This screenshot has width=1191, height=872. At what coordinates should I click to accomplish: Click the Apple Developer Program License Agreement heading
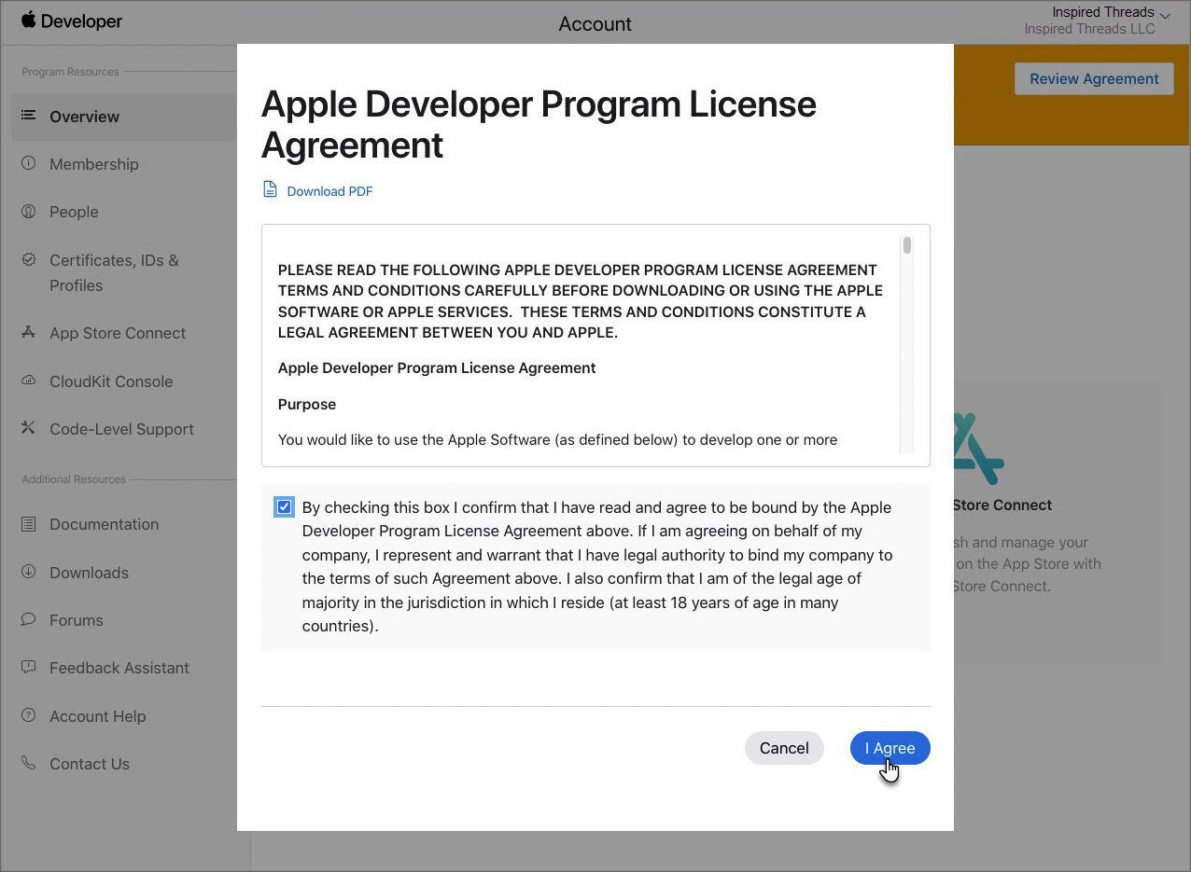539,124
